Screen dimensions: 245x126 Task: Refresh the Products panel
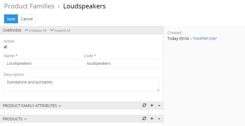pyautogui.click(x=144, y=119)
